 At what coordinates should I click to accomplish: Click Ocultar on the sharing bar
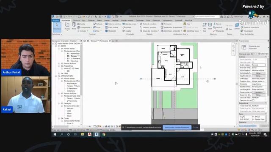[x=196, y=128]
